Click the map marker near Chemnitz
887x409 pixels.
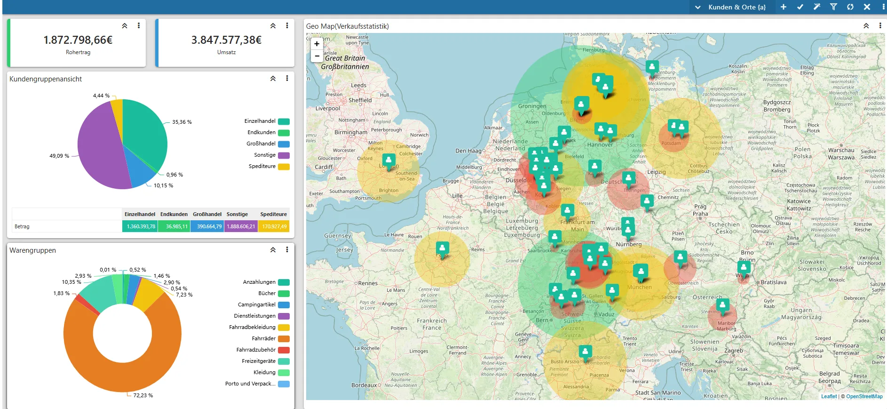pyautogui.click(x=647, y=202)
